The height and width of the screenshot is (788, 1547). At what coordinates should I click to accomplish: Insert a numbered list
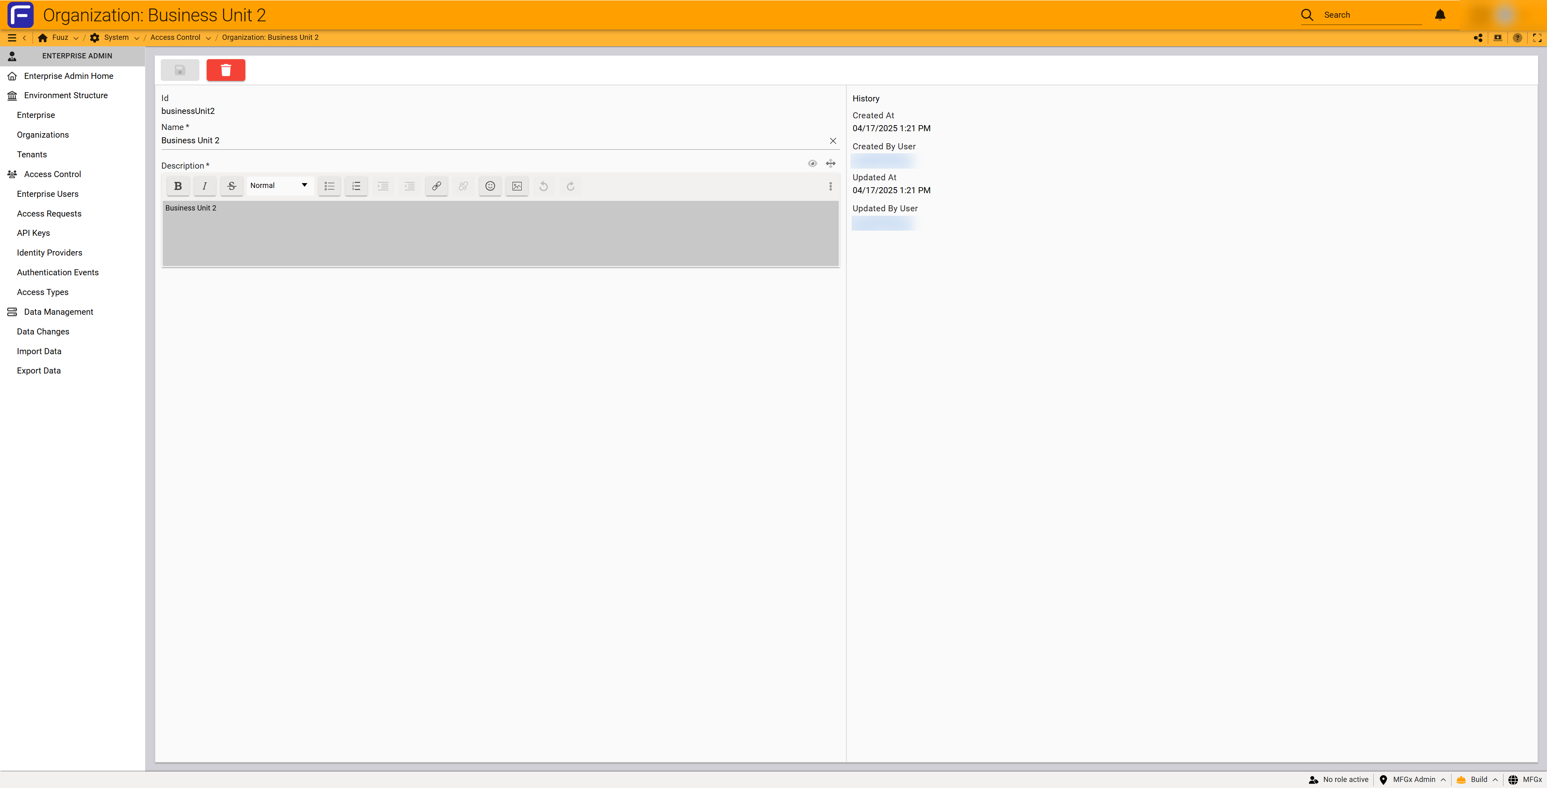[x=356, y=186]
